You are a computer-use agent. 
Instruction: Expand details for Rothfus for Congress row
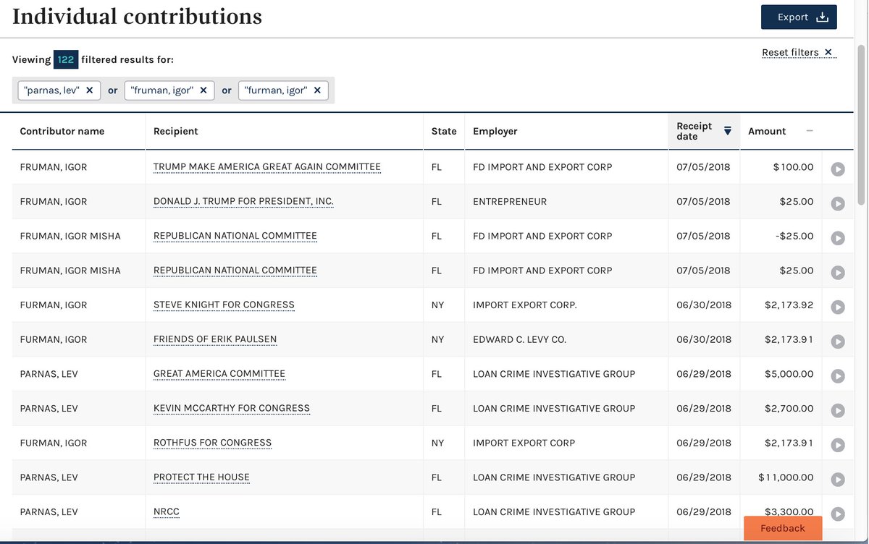pos(838,445)
